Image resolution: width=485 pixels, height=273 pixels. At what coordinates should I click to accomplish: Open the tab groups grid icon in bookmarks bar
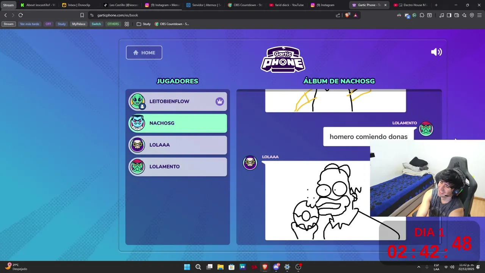127,24
